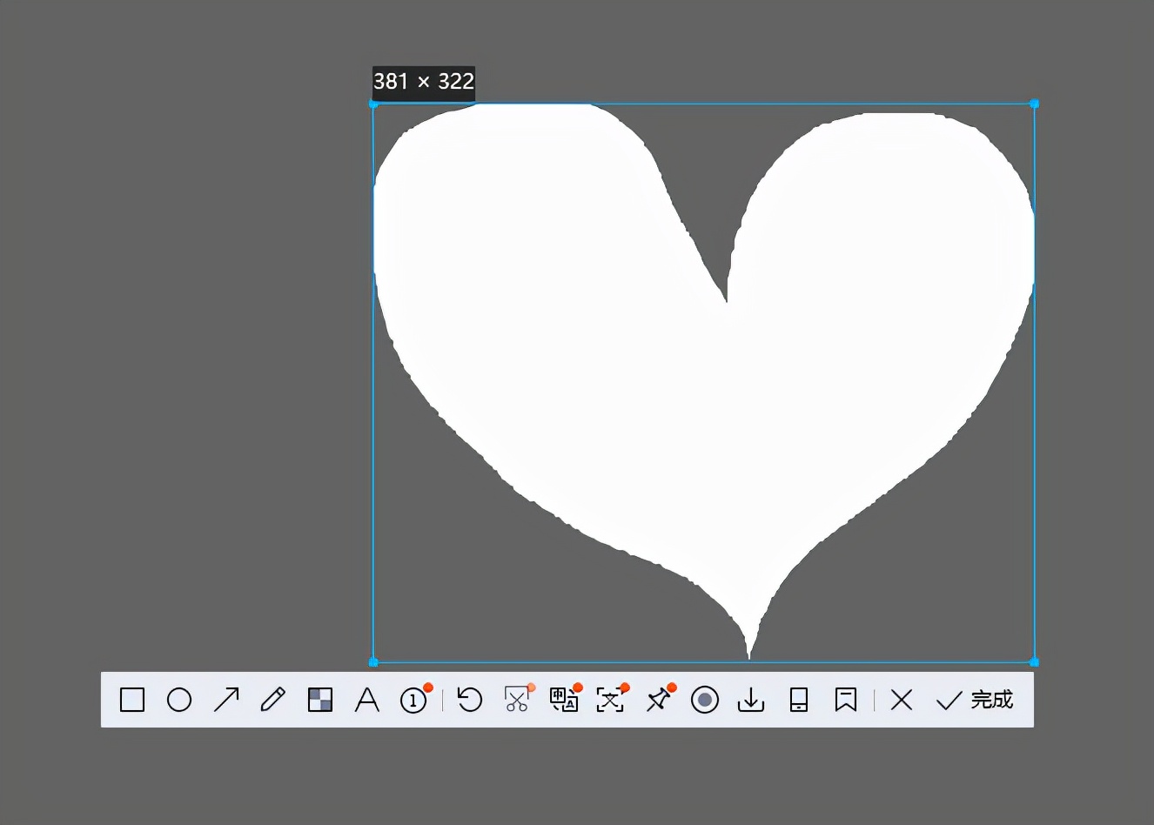
Task: Choose the arrow drawing tool
Action: pos(226,700)
